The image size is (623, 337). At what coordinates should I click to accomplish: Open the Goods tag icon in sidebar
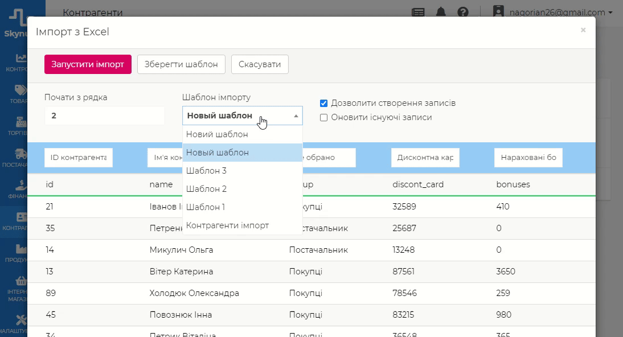pyautogui.click(x=21, y=90)
